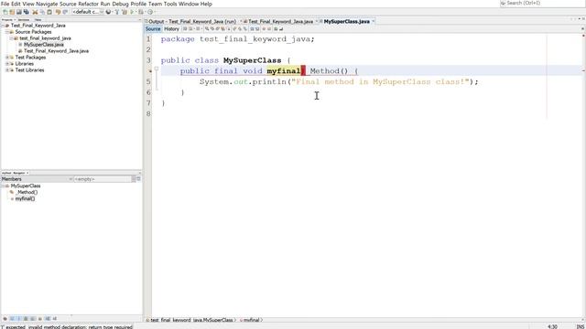Viewport: 586px width, 329px height.
Task: Switch to Test_Final_Keyword_Java.java editor tab
Action: click(280, 22)
